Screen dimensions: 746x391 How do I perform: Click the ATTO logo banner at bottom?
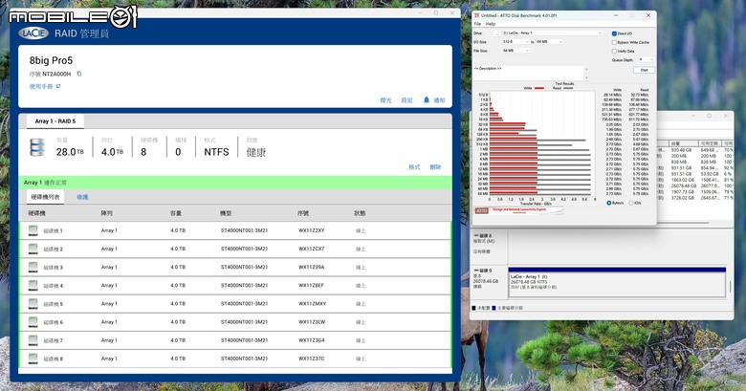pyautogui.click(x=519, y=210)
